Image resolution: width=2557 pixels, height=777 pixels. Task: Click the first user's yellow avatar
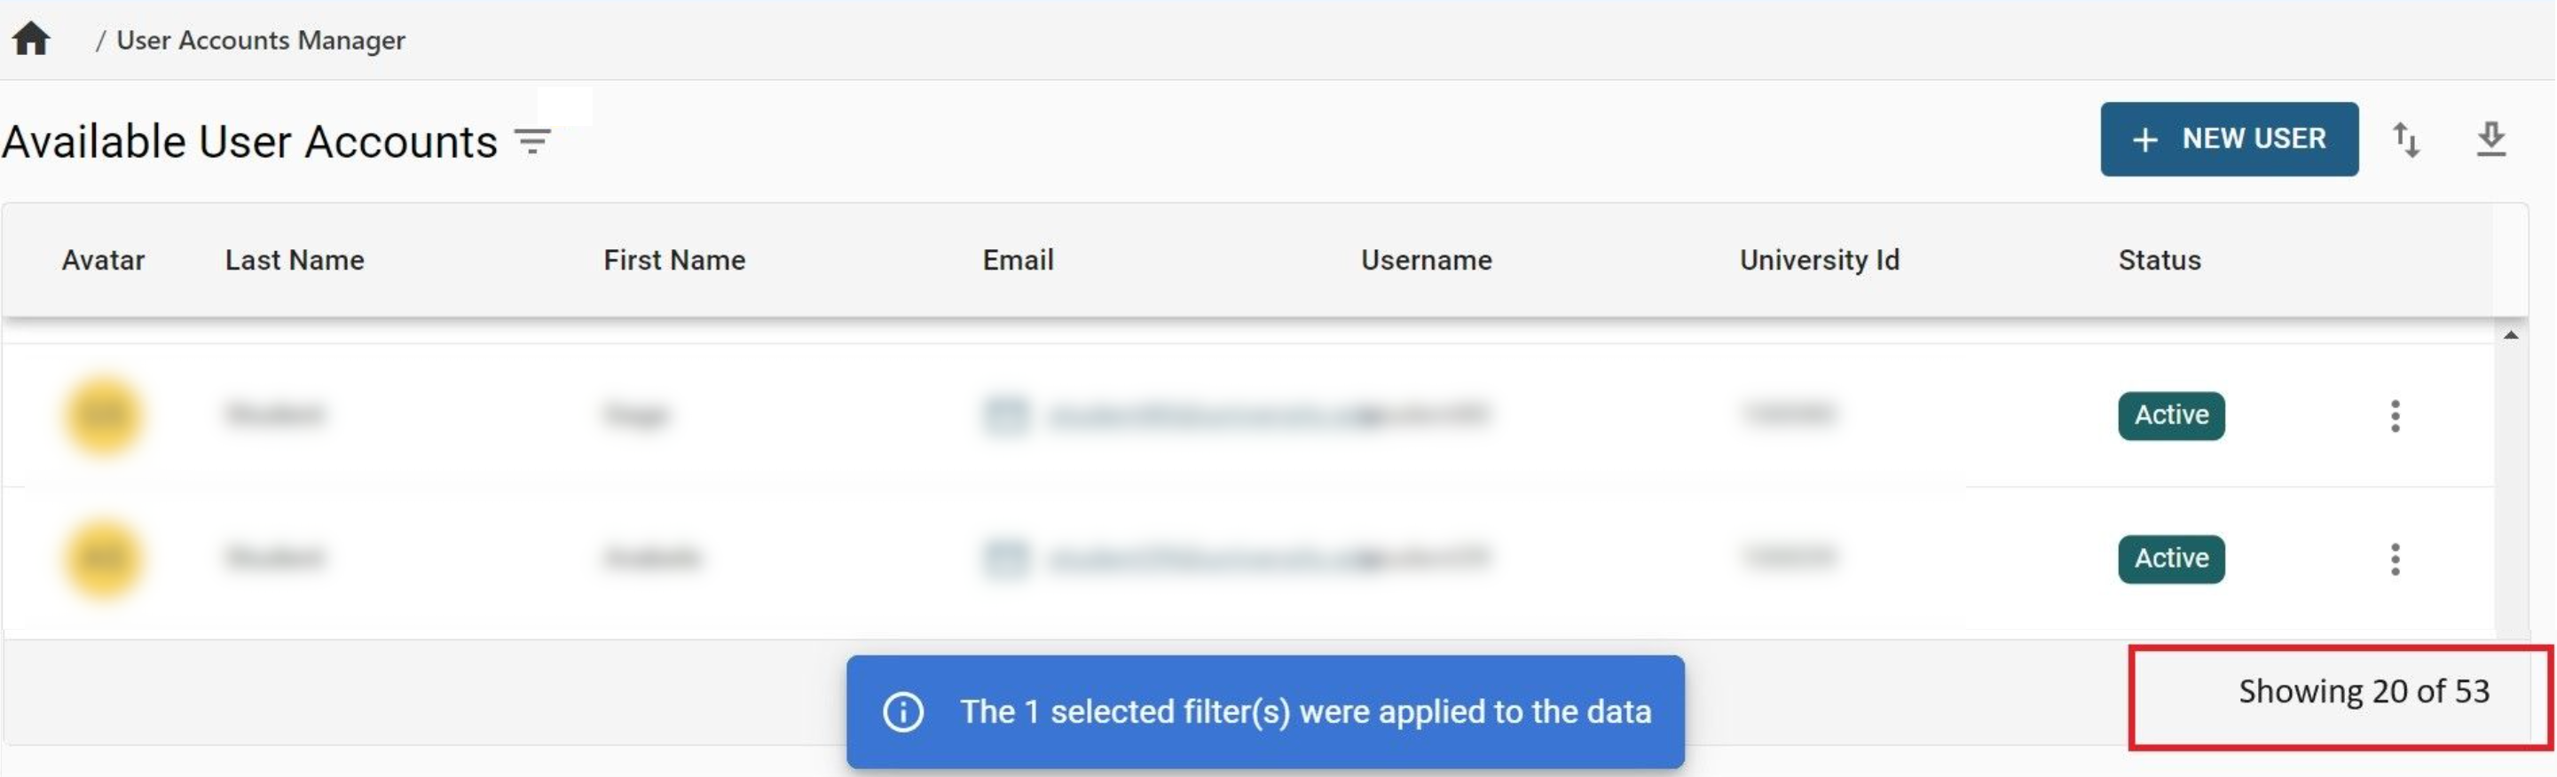(103, 416)
